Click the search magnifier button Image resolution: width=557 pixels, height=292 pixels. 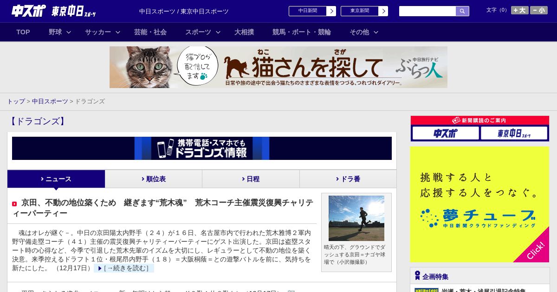pos(462,11)
